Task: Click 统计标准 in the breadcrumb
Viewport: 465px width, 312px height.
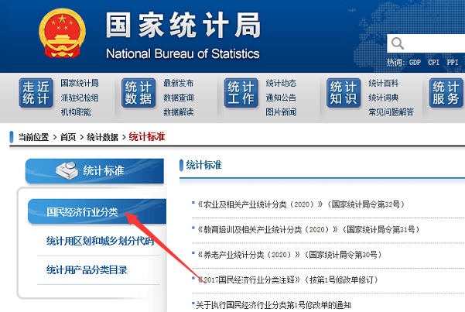Action: tap(147, 137)
